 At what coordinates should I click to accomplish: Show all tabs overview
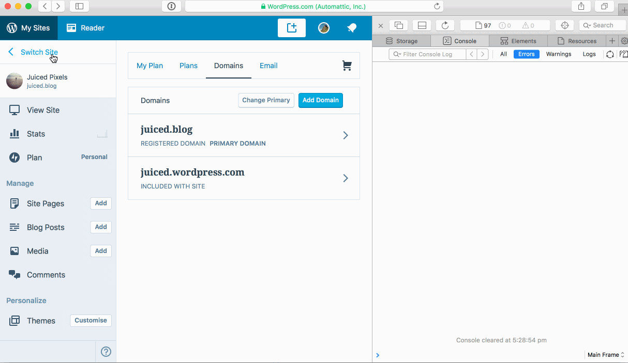tap(604, 6)
